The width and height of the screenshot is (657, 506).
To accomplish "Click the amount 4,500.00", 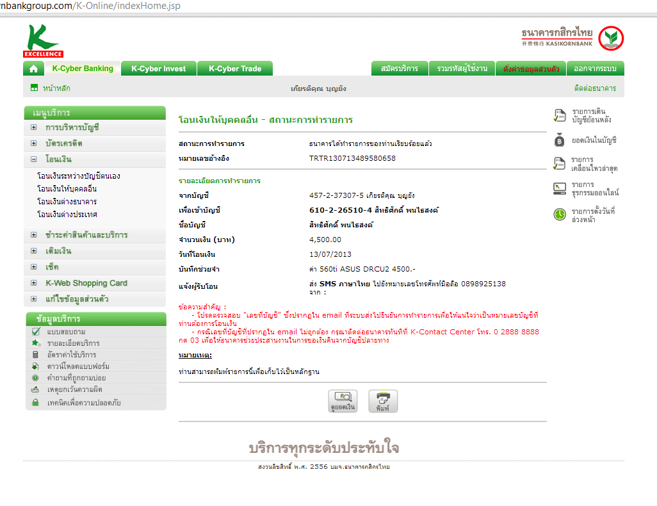I will 325,240.
